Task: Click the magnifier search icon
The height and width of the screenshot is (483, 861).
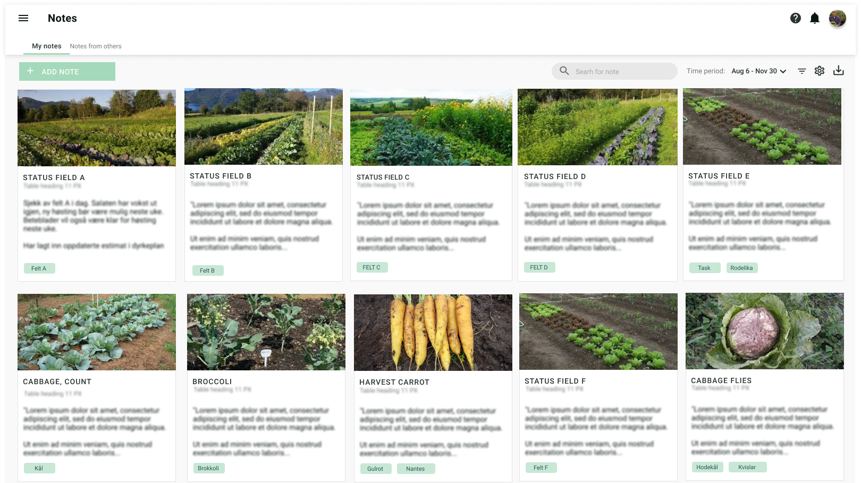Action: pyautogui.click(x=564, y=71)
